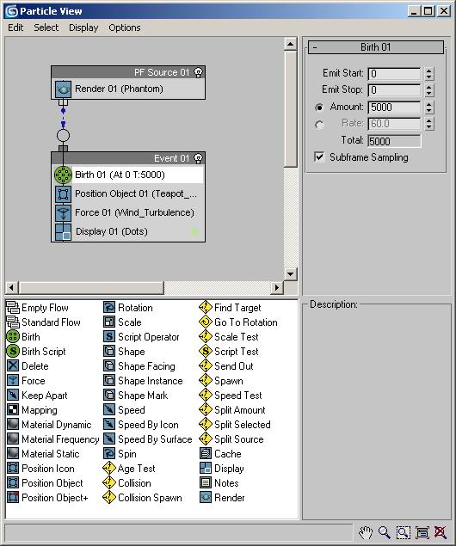Click the Keep Apart operator icon
Screen dimensions: 456x546
click(13, 396)
